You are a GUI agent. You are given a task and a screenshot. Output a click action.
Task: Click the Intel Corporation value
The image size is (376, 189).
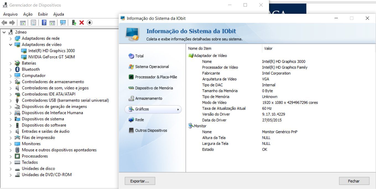(x=276, y=73)
